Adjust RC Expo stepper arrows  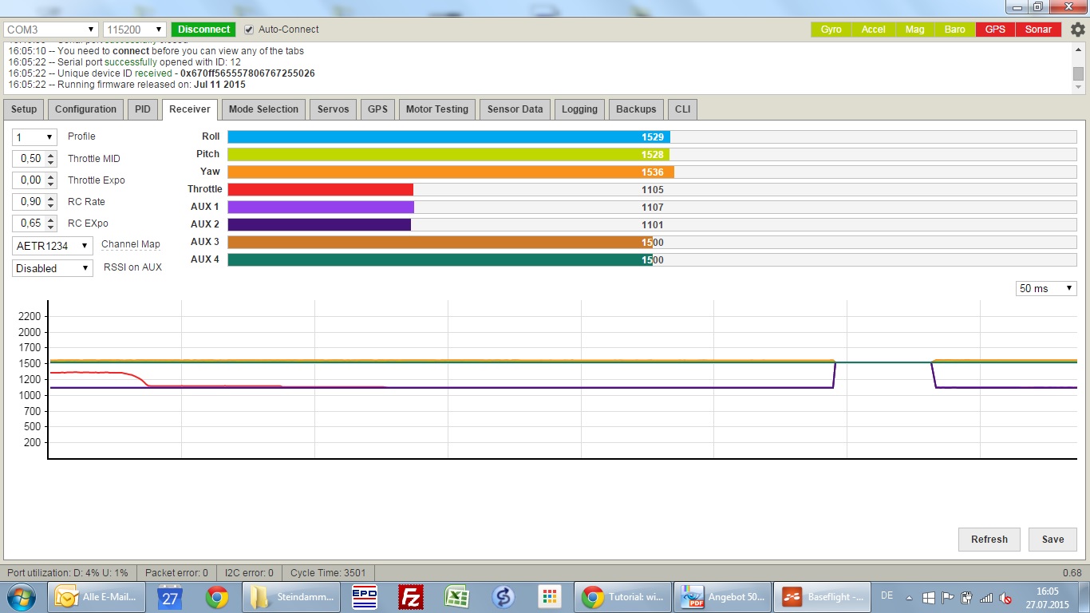pyautogui.click(x=52, y=223)
